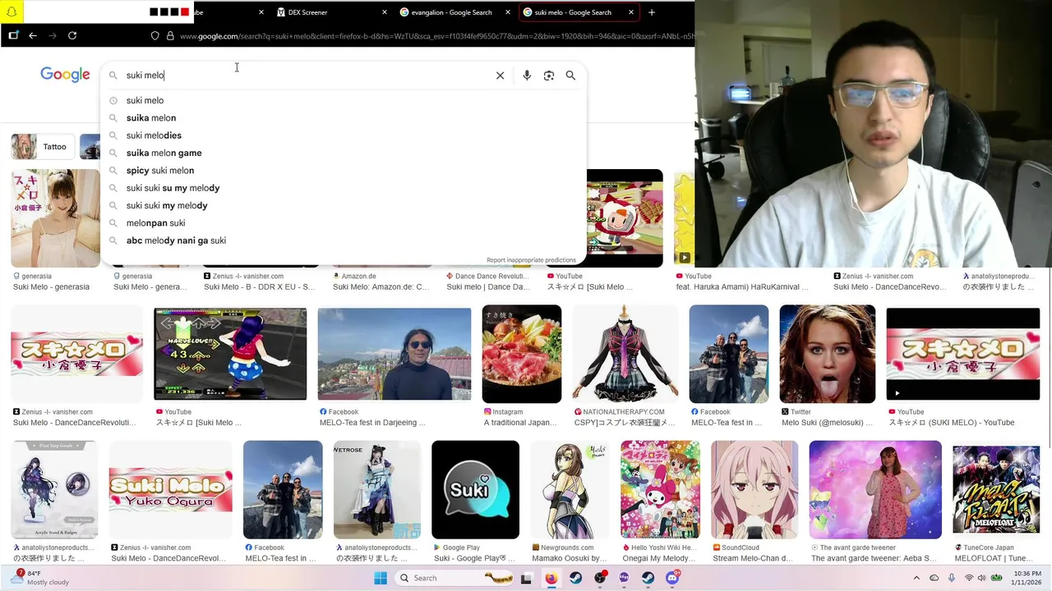Open the DDR dancer YouTube thumbnail

tap(230, 354)
